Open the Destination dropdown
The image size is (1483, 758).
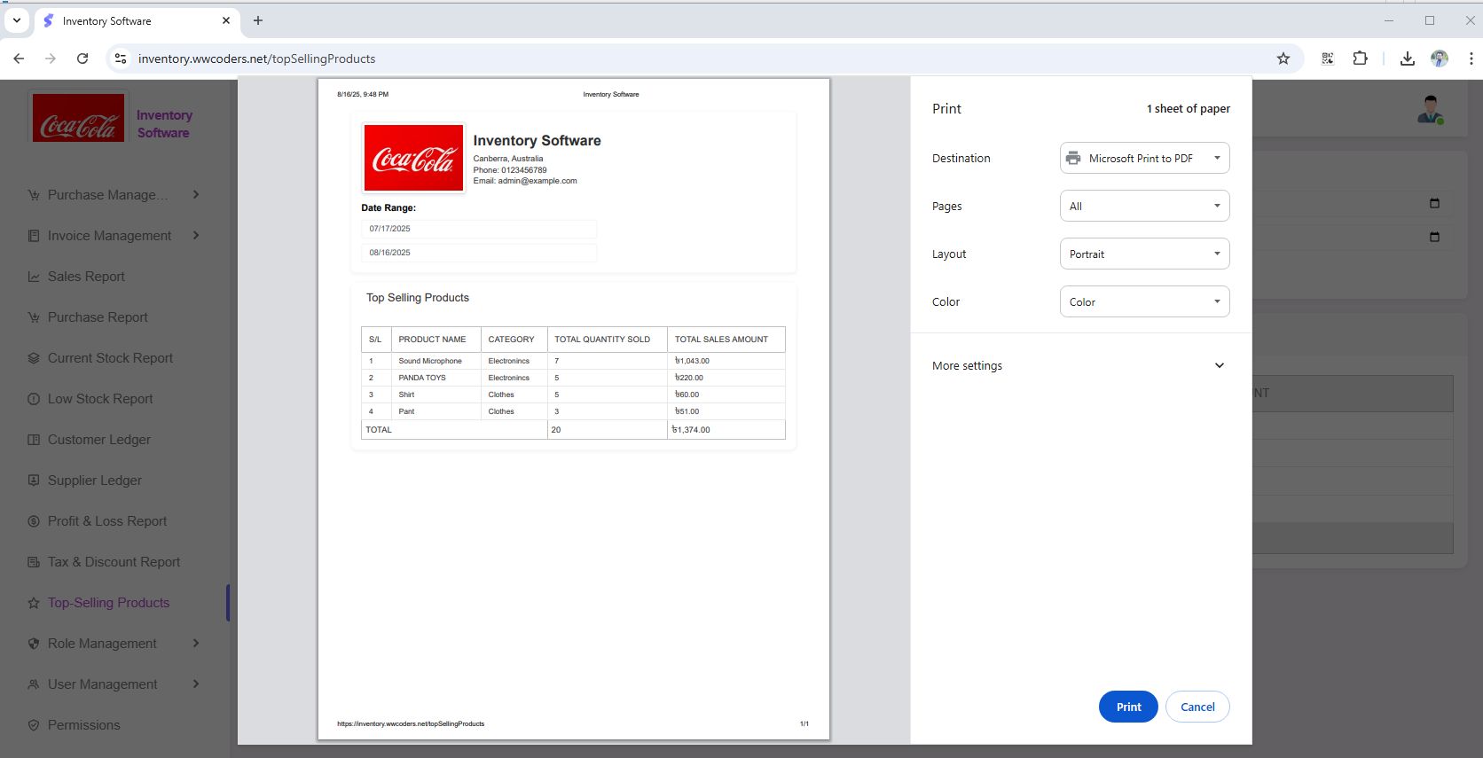(x=1144, y=158)
